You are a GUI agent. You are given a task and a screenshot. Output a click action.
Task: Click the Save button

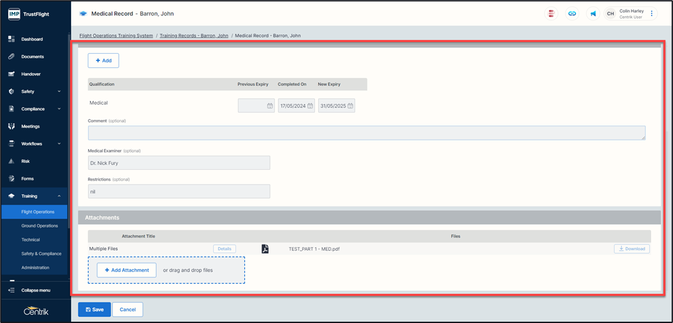94,310
